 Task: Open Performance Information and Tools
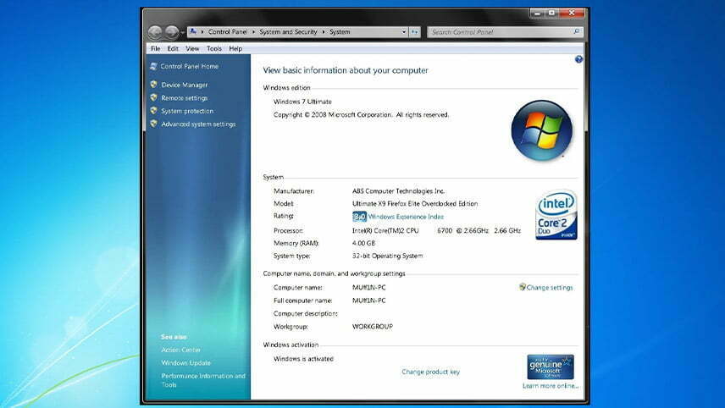(x=203, y=380)
